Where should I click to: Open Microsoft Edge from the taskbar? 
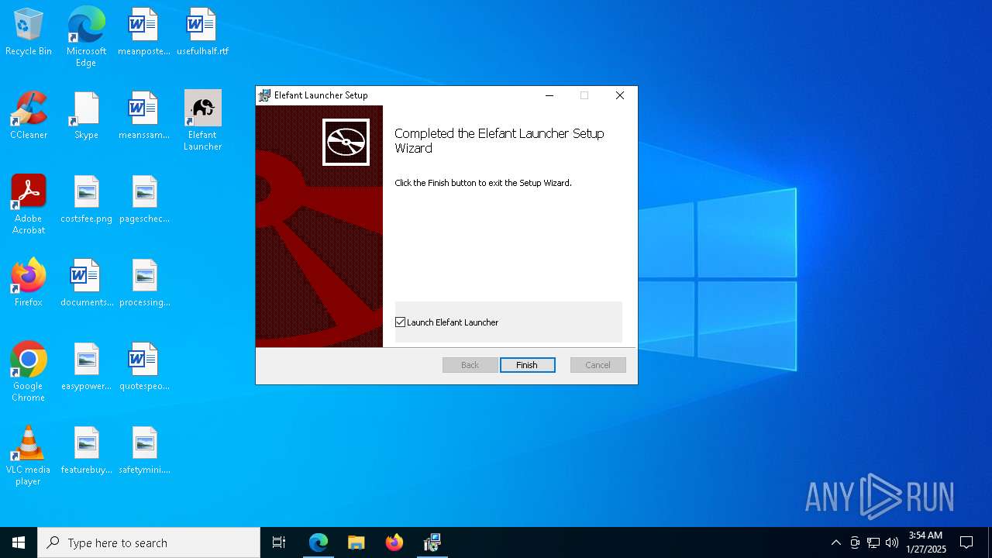319,542
